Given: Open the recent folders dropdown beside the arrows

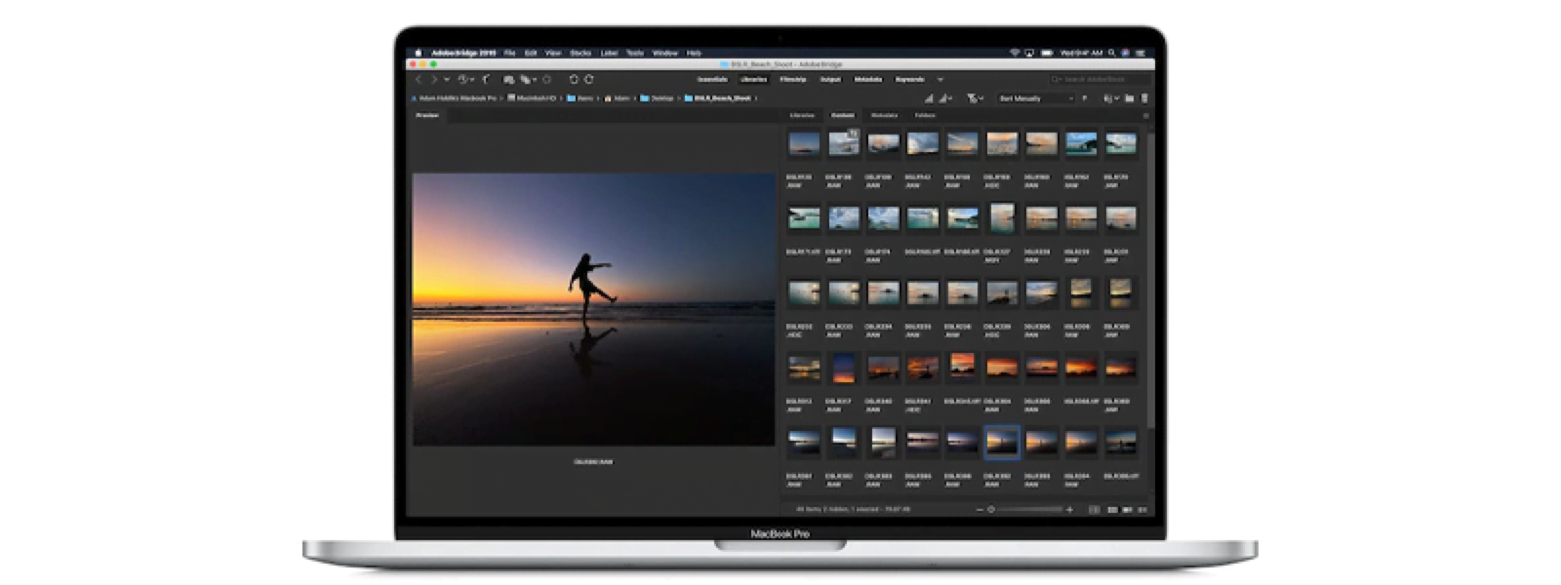Looking at the screenshot, I should pos(447,79).
